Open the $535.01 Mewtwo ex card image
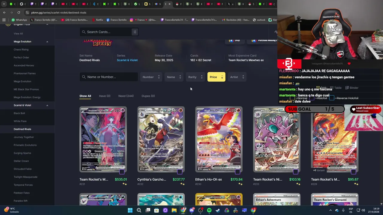 [103, 139]
